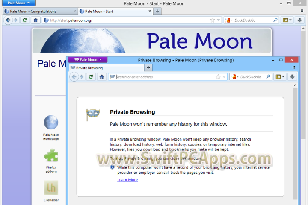Click the magnifier search icon in private window
Viewport: 308px width, 205px height.
[x=268, y=77]
